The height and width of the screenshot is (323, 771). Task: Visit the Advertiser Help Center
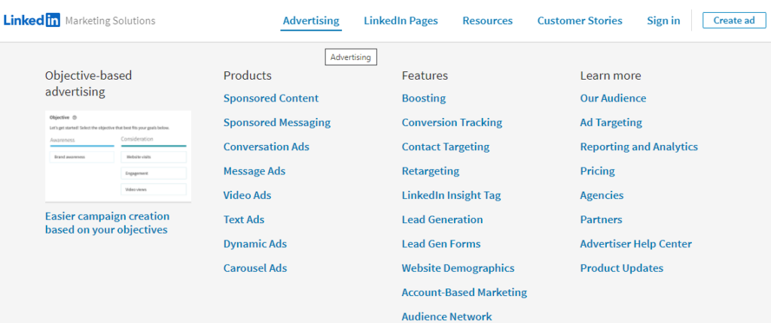(x=635, y=244)
